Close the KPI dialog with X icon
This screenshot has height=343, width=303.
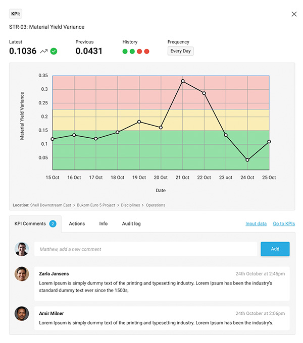tap(294, 14)
